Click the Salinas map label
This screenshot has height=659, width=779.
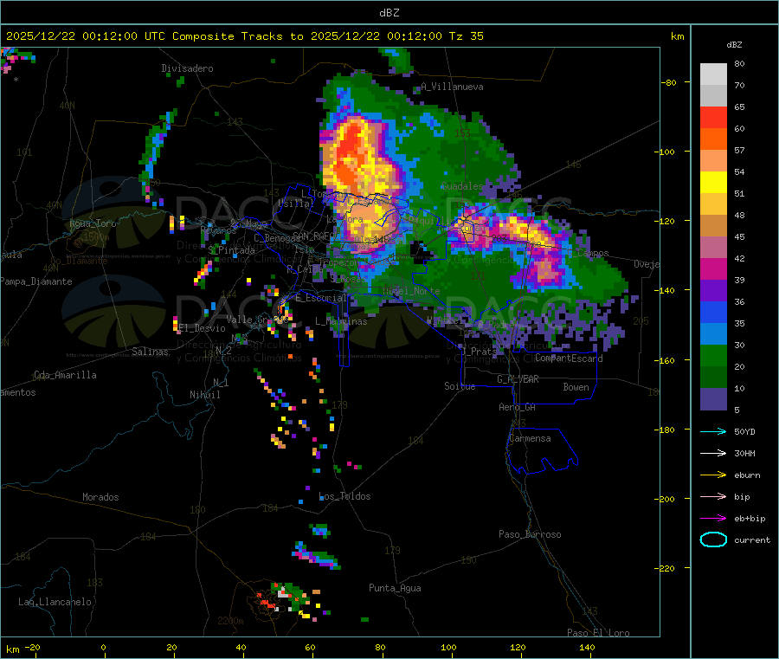[x=150, y=352]
